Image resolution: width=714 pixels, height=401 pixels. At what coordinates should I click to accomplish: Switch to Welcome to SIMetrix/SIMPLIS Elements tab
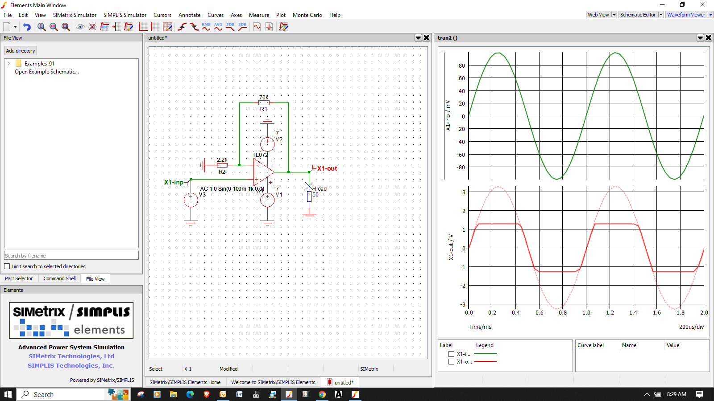(273, 382)
